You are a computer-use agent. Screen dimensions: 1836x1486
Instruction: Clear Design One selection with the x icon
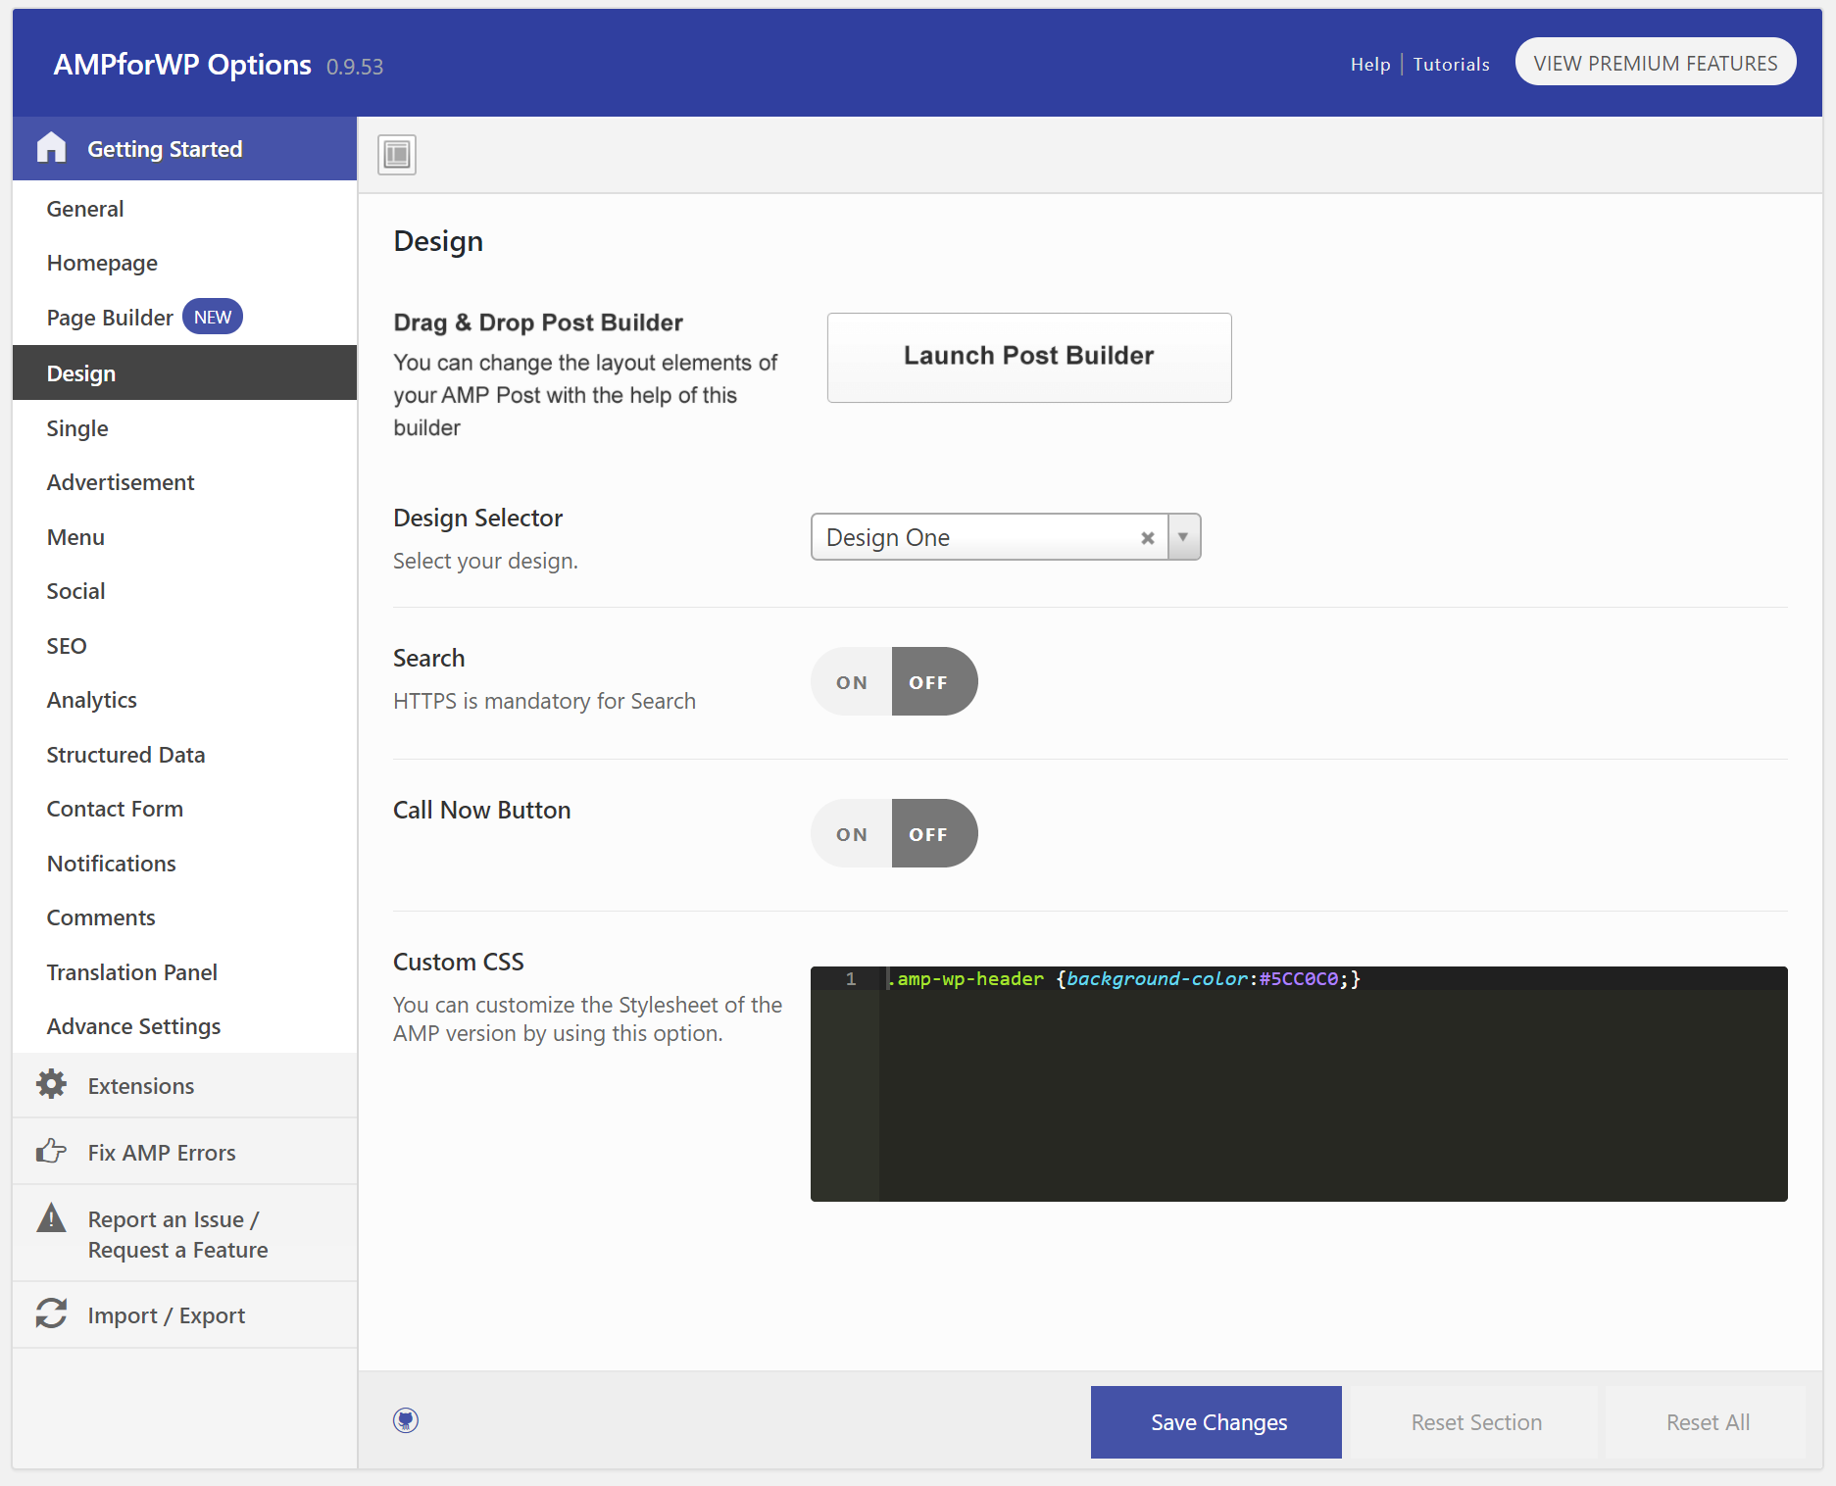coord(1147,538)
